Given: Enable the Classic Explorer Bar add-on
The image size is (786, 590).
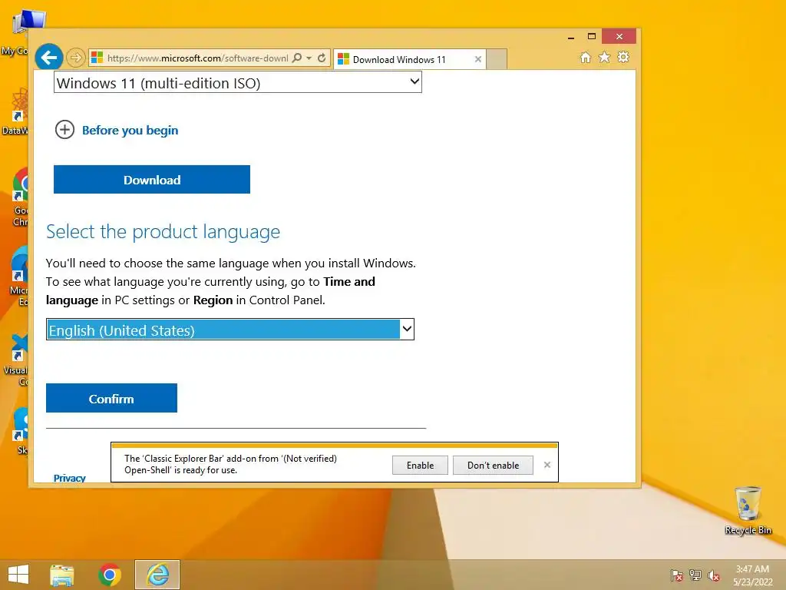Looking at the screenshot, I should pos(420,465).
